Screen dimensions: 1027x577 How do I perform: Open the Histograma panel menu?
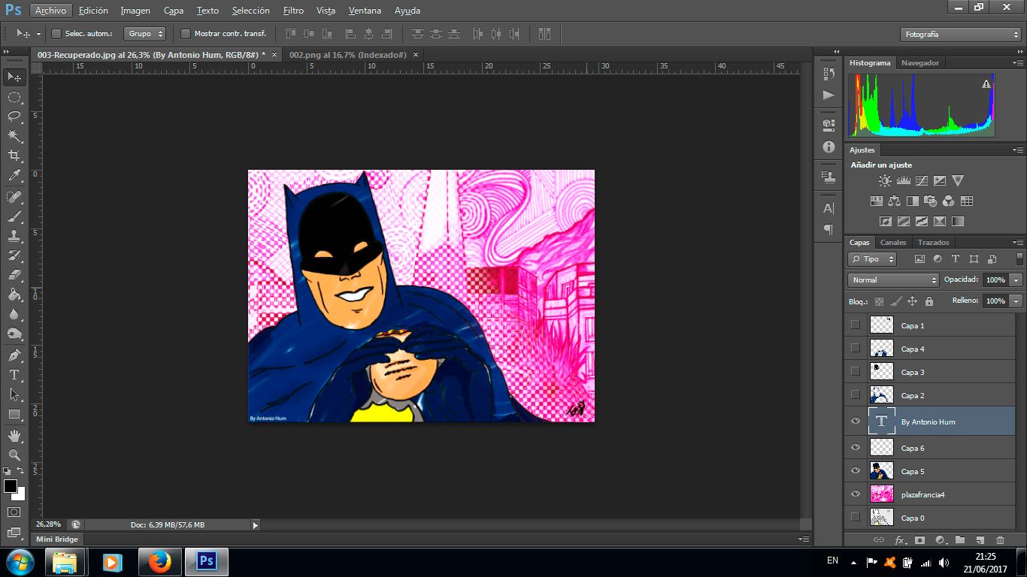point(1016,63)
